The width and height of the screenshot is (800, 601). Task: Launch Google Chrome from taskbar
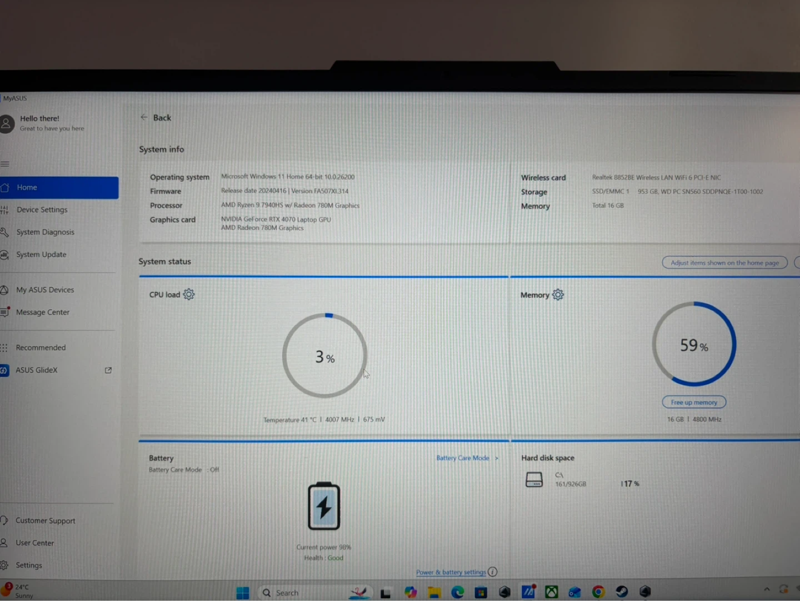click(x=598, y=592)
